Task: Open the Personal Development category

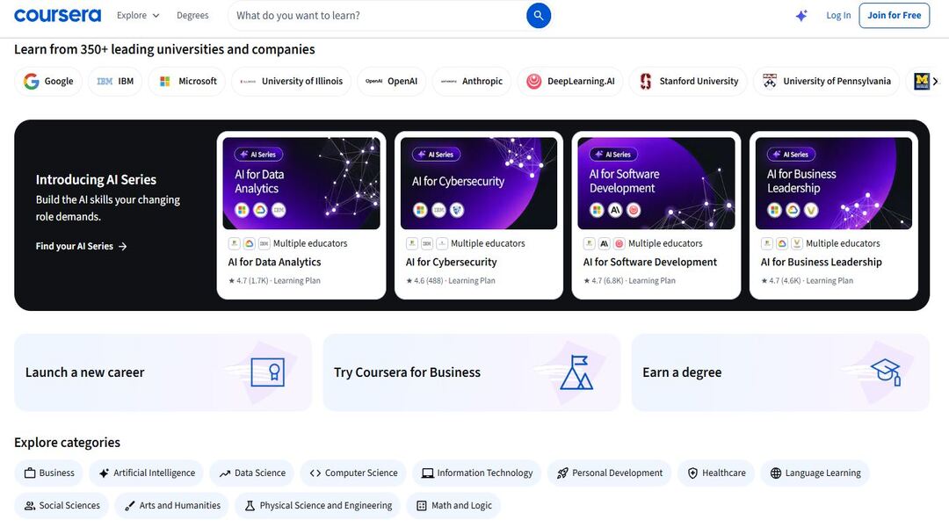Action: coord(610,473)
